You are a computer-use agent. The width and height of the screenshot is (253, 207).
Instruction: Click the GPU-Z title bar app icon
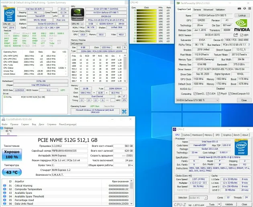(x=178, y=3)
